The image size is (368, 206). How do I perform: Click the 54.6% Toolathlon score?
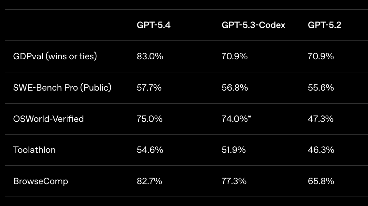(x=150, y=150)
